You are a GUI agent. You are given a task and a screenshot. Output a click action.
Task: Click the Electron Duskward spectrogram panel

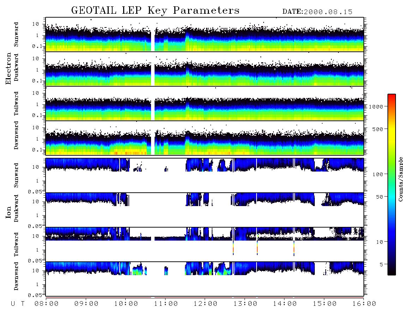[x=205, y=69]
